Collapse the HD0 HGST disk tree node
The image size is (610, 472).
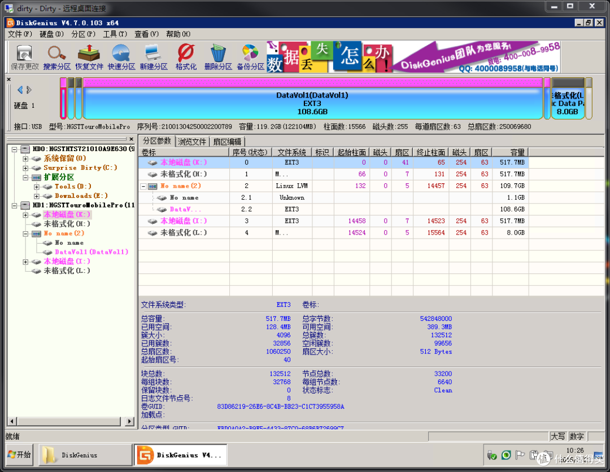pos(14,149)
